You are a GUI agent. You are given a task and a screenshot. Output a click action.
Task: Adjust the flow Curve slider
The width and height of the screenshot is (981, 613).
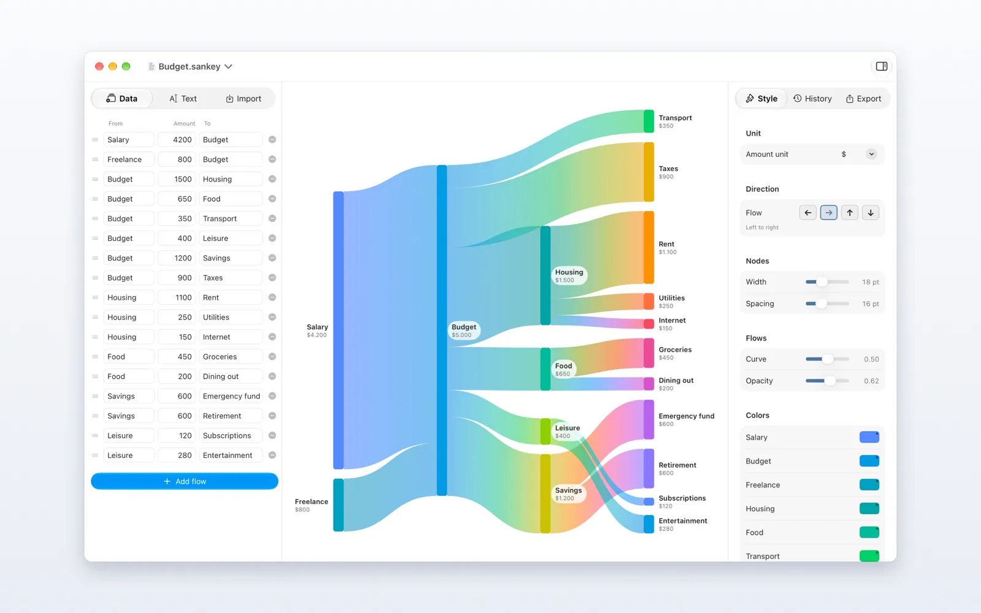point(827,359)
